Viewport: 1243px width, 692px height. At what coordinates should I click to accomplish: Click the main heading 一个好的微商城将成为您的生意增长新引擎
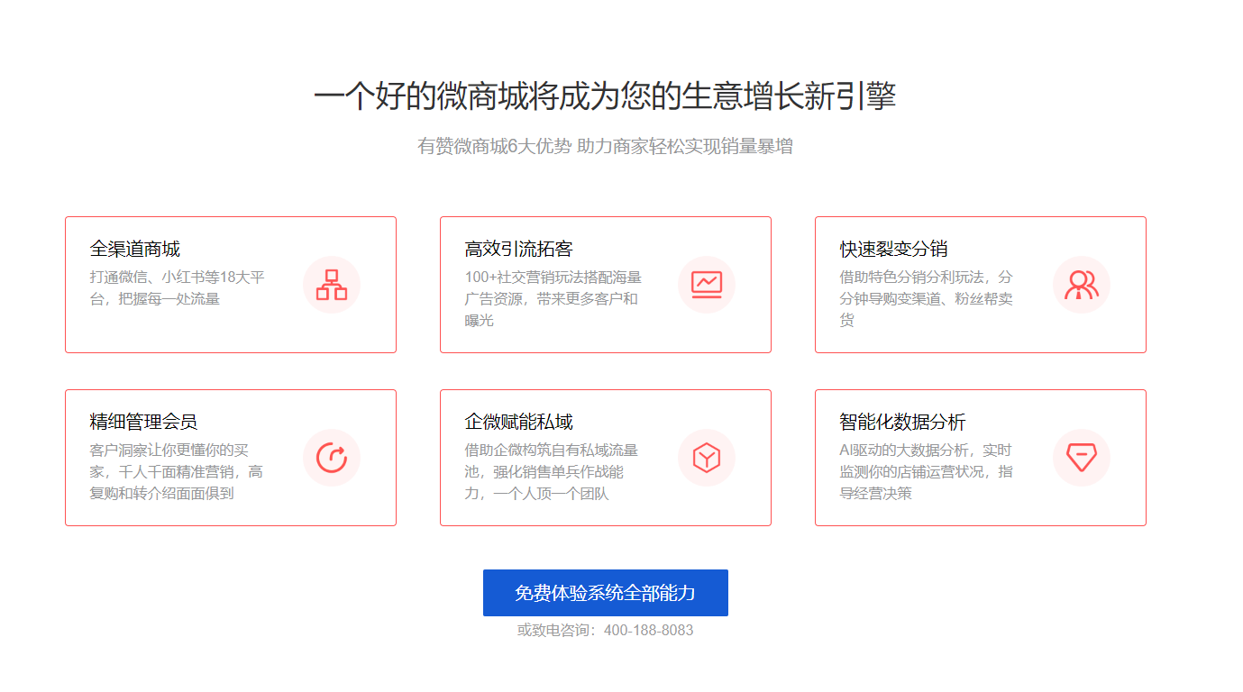point(606,96)
